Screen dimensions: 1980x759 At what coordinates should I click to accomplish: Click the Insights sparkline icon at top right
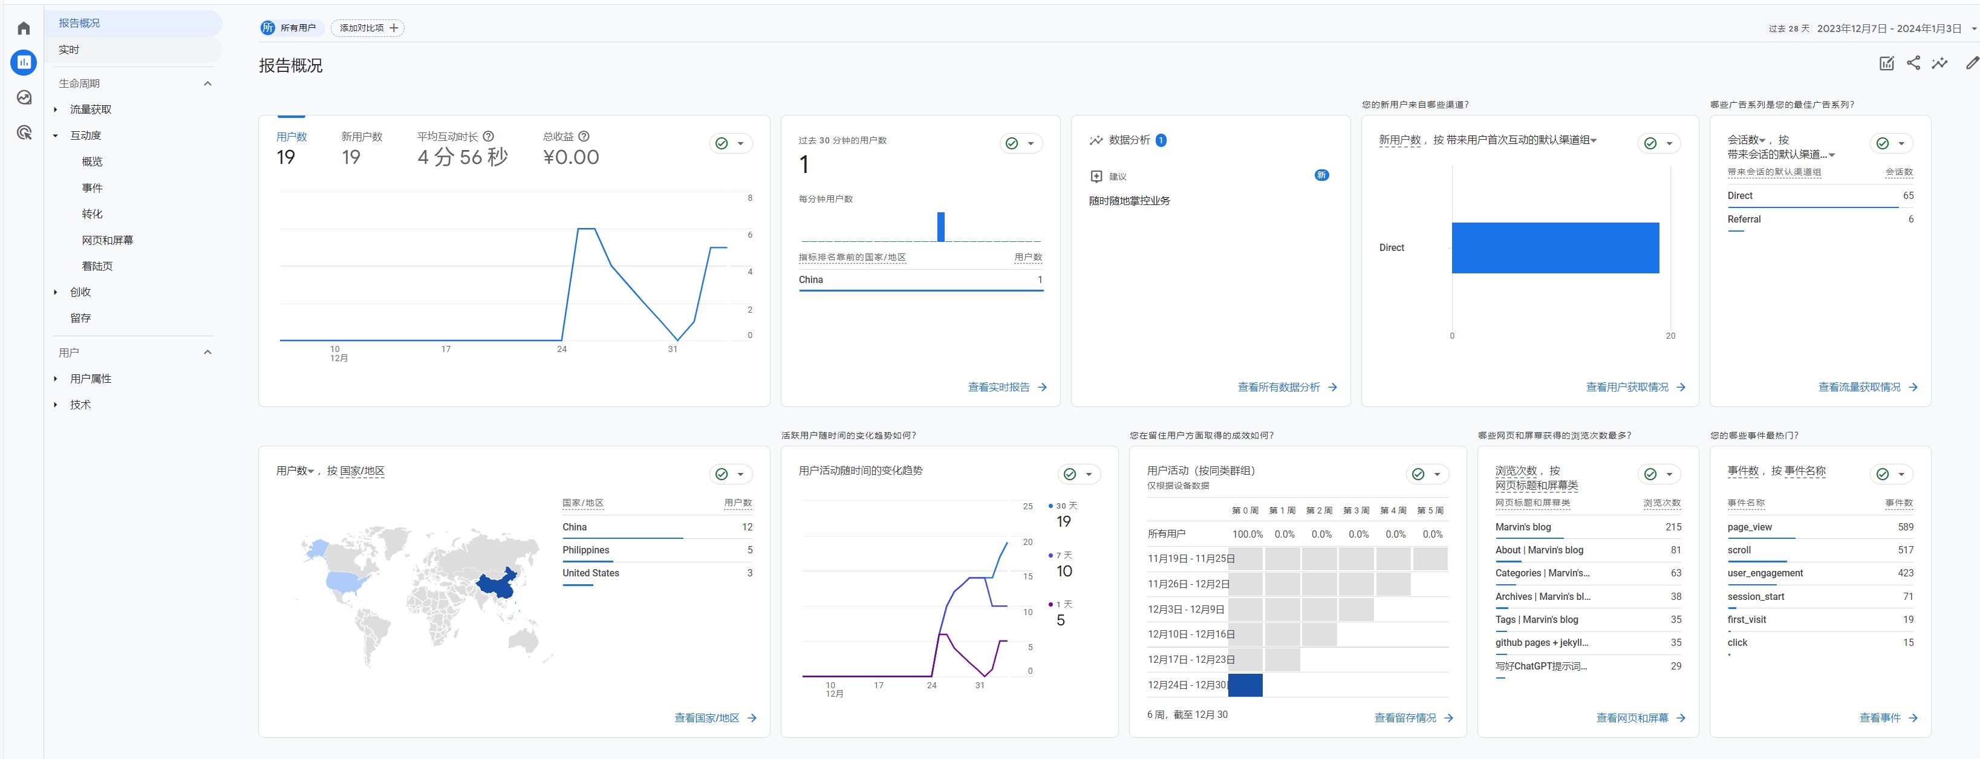tap(1940, 63)
